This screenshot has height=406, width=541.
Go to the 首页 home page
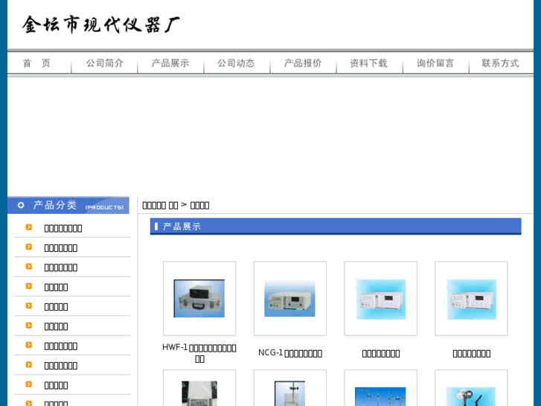36,63
